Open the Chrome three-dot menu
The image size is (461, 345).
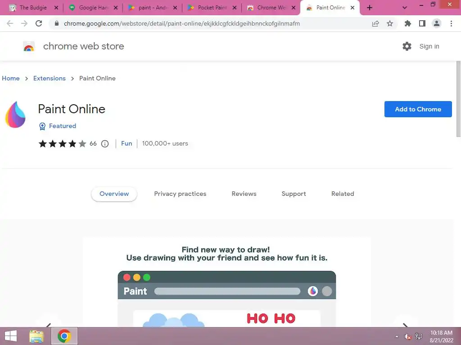click(451, 23)
